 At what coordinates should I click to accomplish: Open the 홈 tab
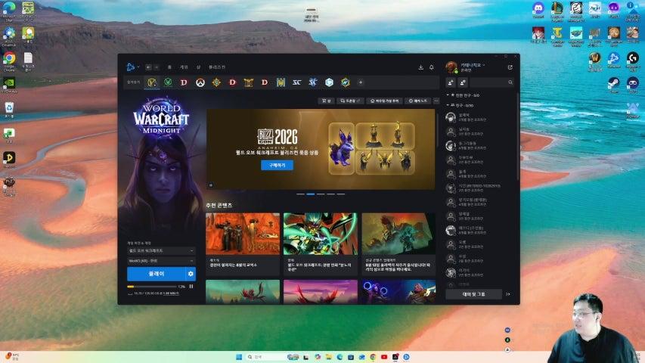169,67
